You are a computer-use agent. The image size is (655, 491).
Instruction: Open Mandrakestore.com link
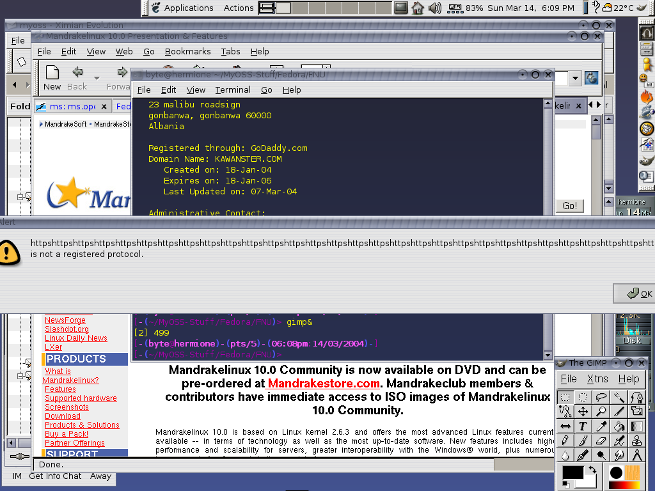tap(324, 384)
